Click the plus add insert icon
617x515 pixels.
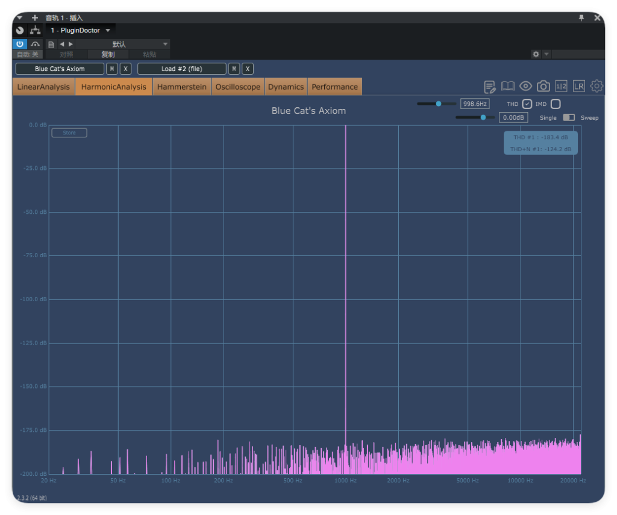(34, 17)
